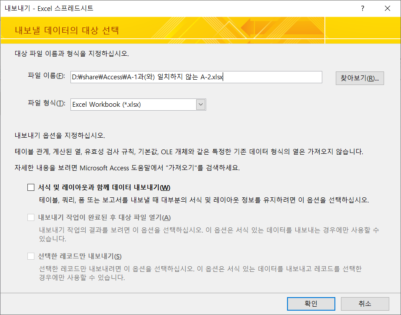
Task: Click the 파일 형식(T): label
Action: pyautogui.click(x=46, y=103)
